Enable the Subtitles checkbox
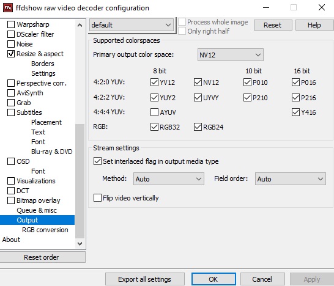334x286 pixels. (x=11, y=112)
